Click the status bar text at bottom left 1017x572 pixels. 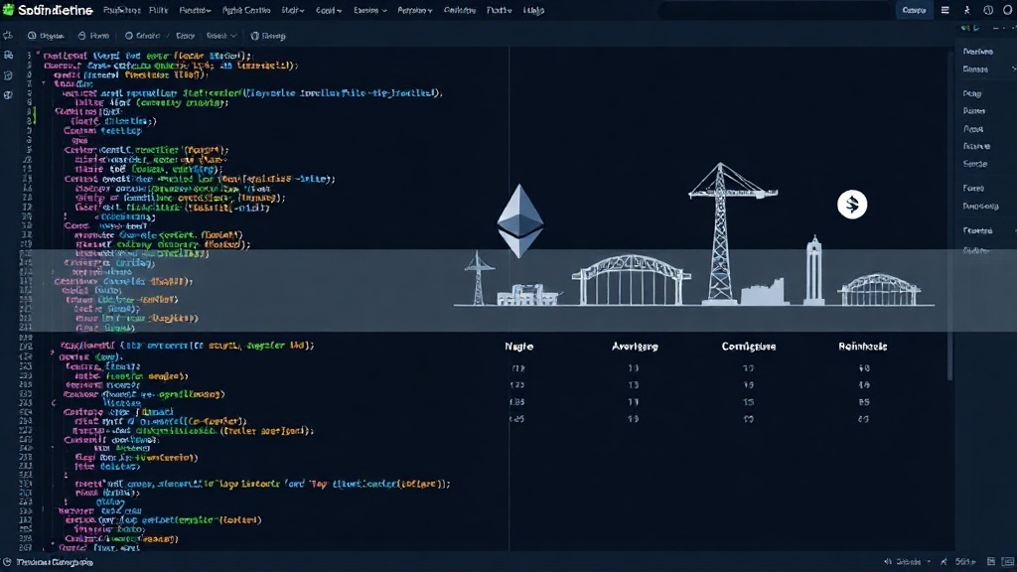point(55,562)
